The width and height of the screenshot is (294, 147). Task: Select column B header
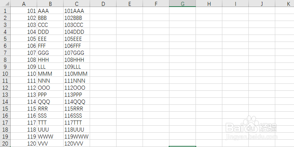tap(50, 3)
